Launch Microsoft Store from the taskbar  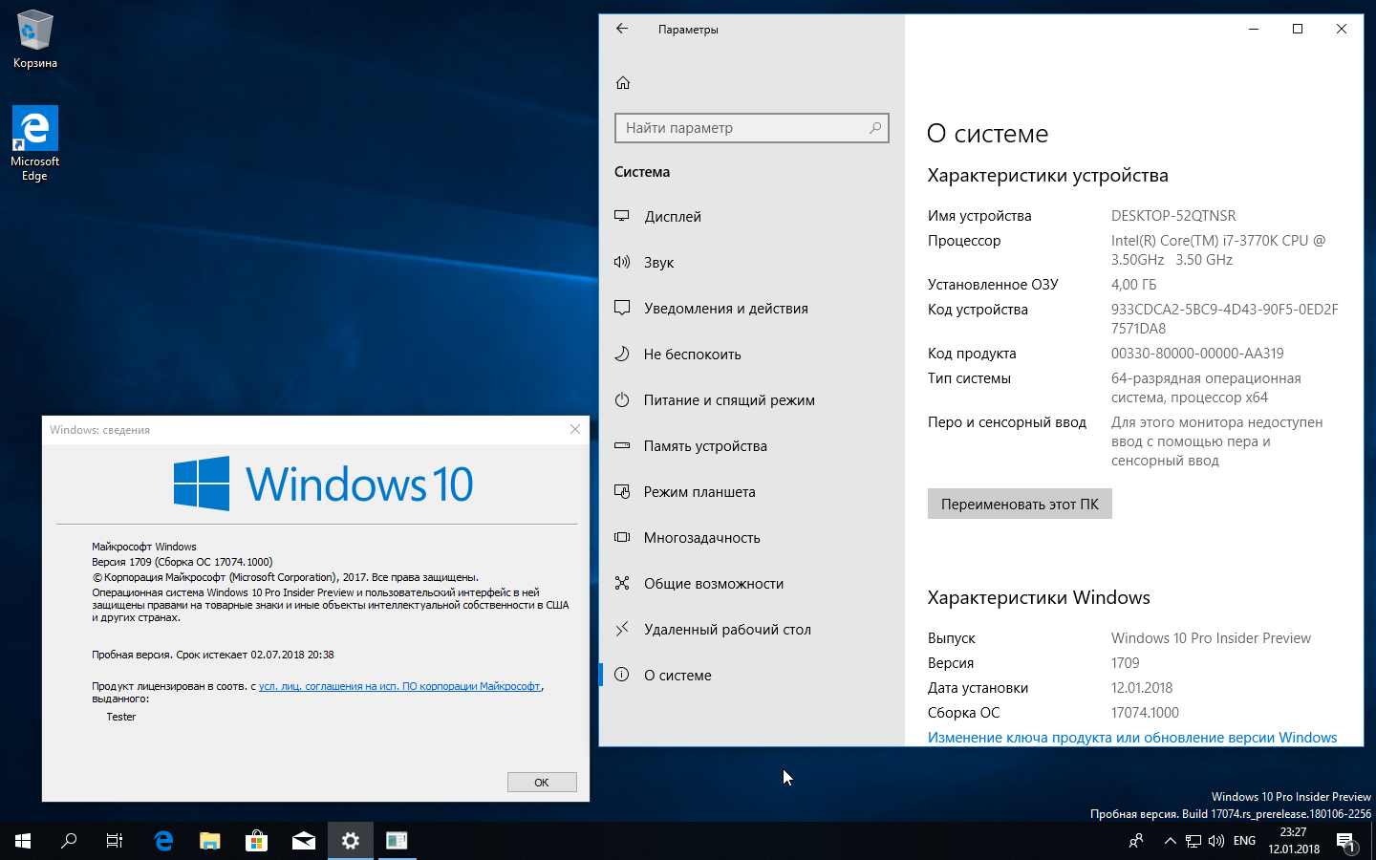(256, 841)
